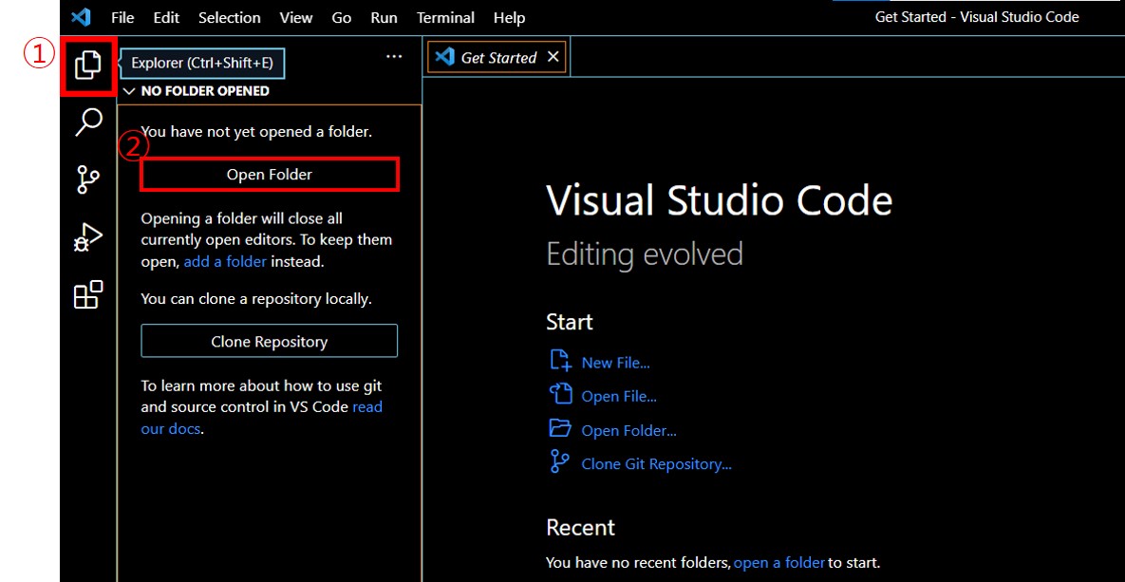Open the File menu
The height and width of the screenshot is (582, 1125).
click(122, 18)
